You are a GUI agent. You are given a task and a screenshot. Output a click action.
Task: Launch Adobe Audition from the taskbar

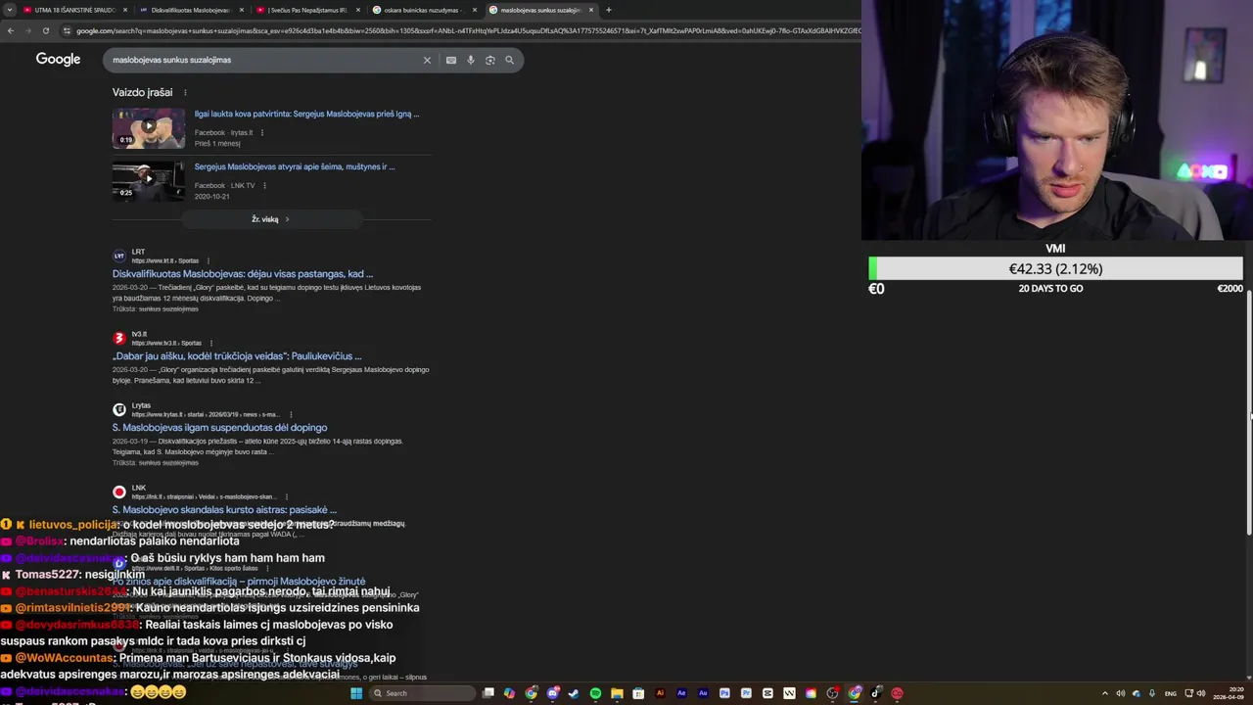click(703, 693)
